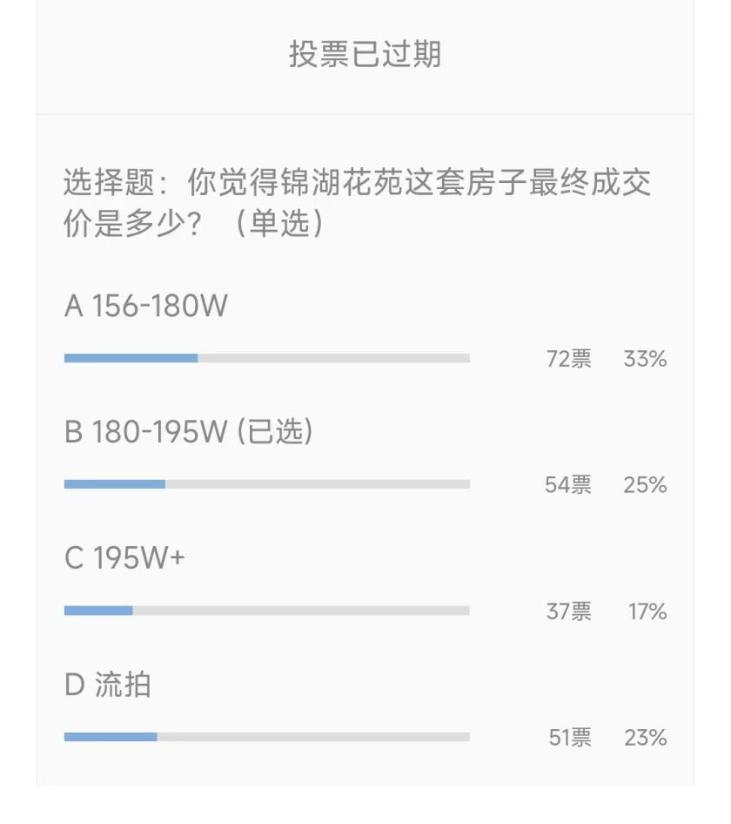Click the 17% percentage label

(648, 611)
